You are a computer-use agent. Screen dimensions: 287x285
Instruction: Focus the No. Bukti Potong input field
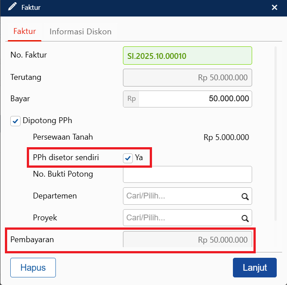(187, 174)
